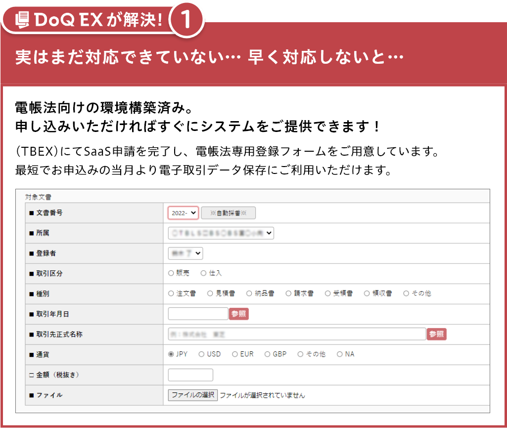Image resolution: width=507 pixels, height=428 pixels.
Task: Choose 注文書 as document type
Action: click(171, 293)
